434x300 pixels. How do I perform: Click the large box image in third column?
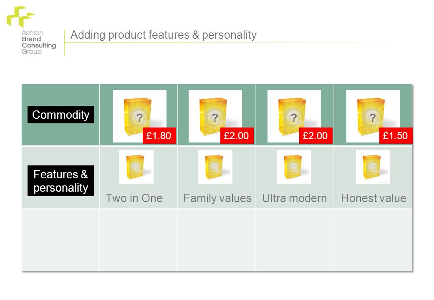294,116
